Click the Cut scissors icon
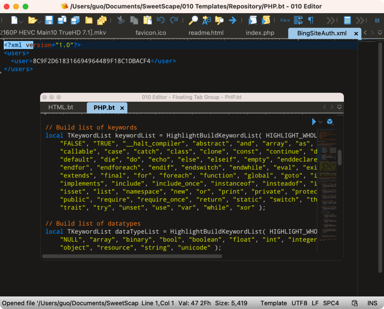The width and height of the screenshot is (384, 309). (121, 20)
